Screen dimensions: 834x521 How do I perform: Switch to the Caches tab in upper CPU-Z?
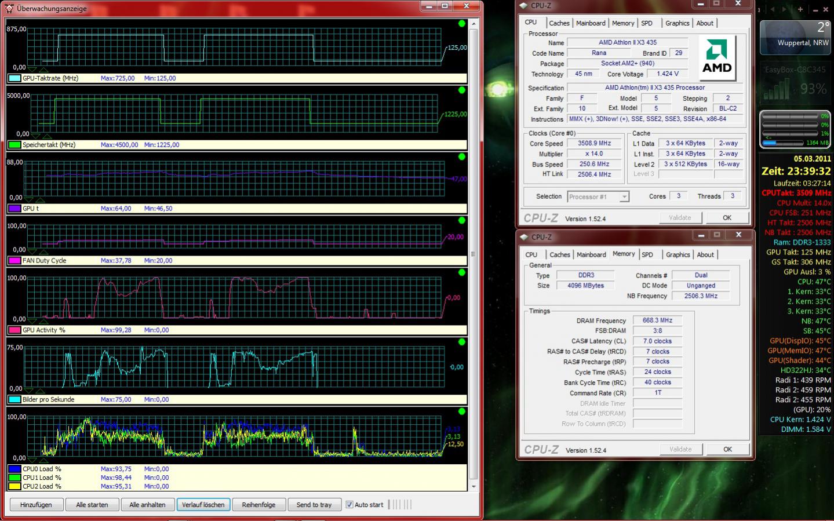(x=559, y=23)
